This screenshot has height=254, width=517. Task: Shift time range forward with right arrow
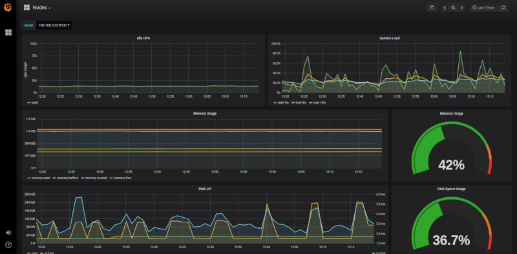pyautogui.click(x=461, y=8)
